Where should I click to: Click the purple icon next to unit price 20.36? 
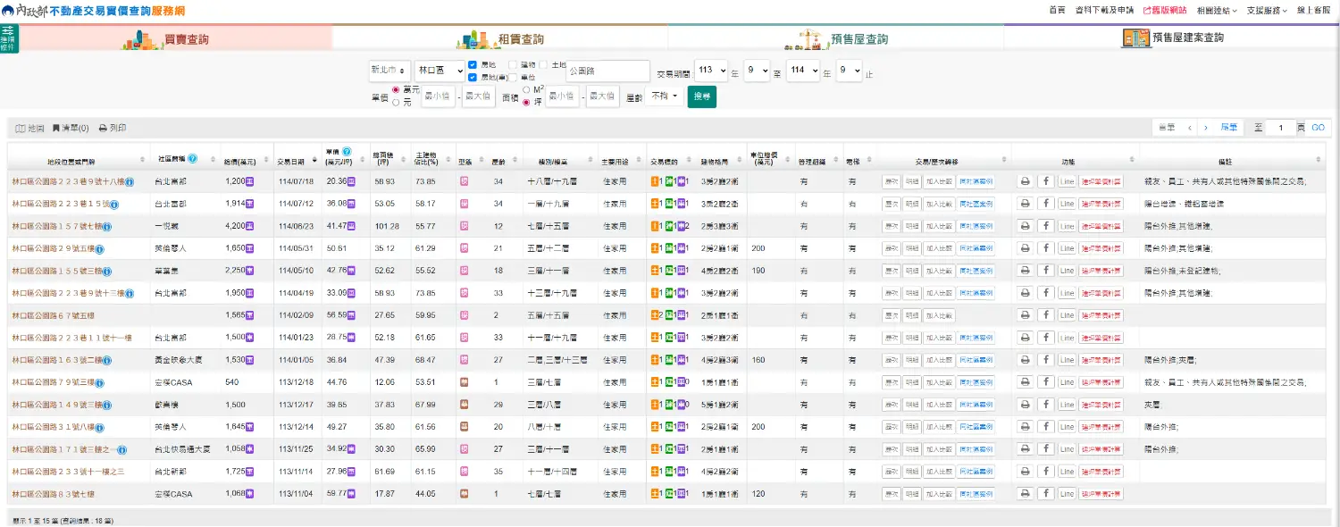pos(352,181)
